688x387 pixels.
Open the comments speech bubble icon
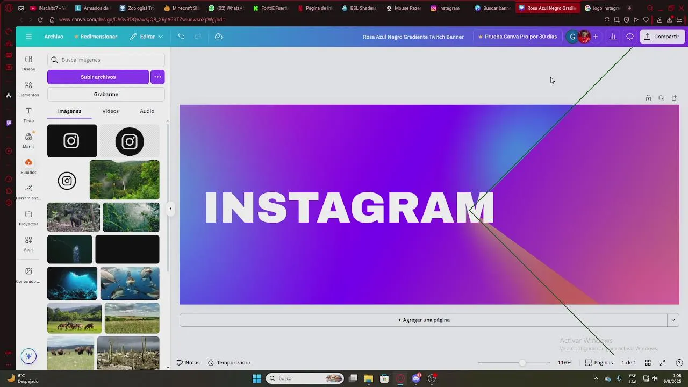tap(630, 37)
